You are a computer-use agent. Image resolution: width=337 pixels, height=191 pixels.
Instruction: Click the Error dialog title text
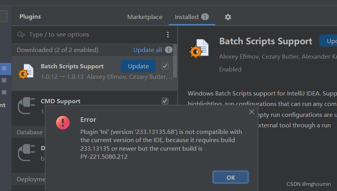88,120
